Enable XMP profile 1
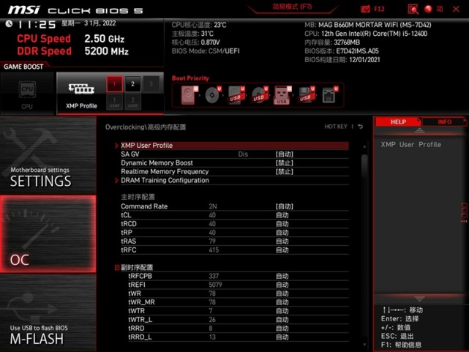 (x=115, y=84)
